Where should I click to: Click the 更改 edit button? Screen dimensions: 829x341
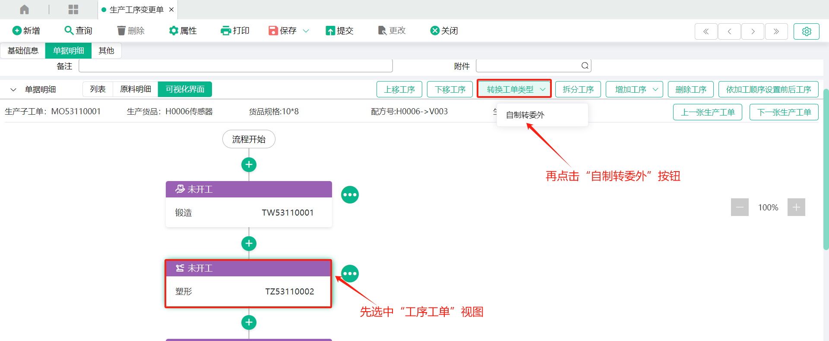[x=392, y=31]
